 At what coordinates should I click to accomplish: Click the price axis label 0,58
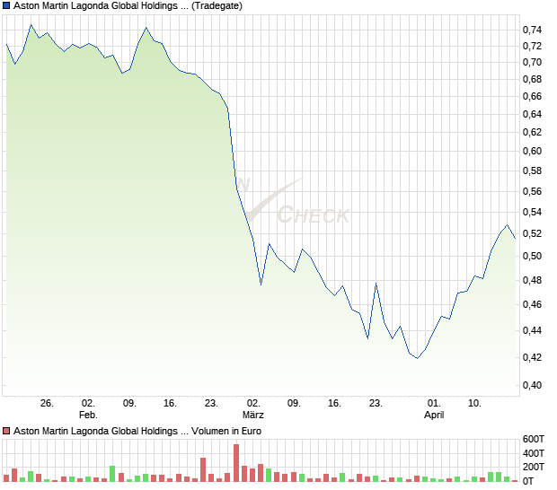click(x=532, y=171)
